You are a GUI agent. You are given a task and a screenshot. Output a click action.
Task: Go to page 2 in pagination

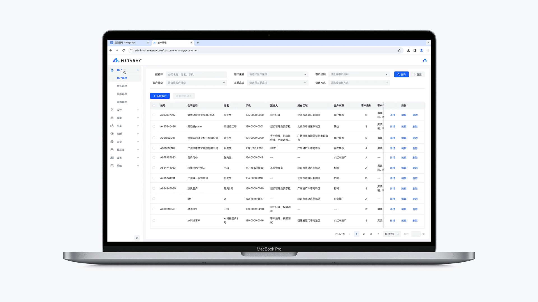click(364, 234)
